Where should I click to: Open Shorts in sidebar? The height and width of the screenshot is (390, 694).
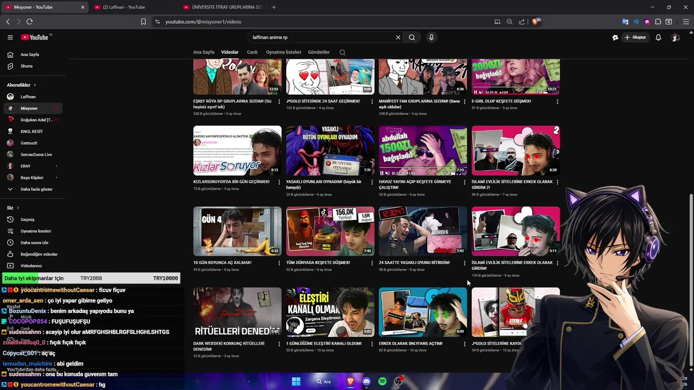pos(34,66)
